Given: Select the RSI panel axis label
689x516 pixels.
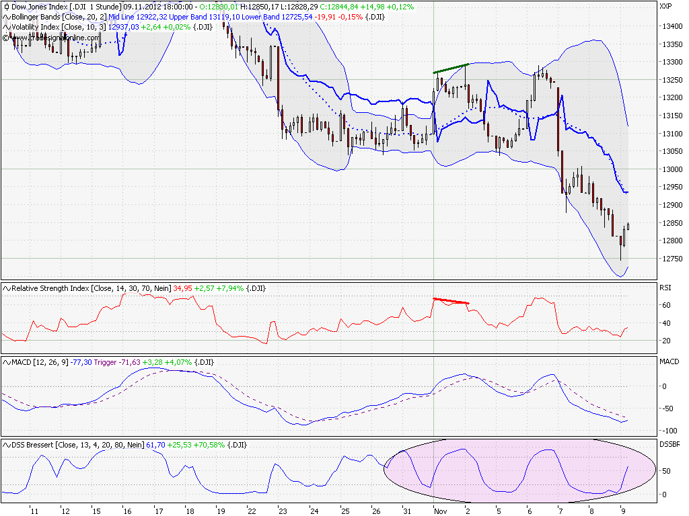Looking at the screenshot, I should [x=666, y=288].
